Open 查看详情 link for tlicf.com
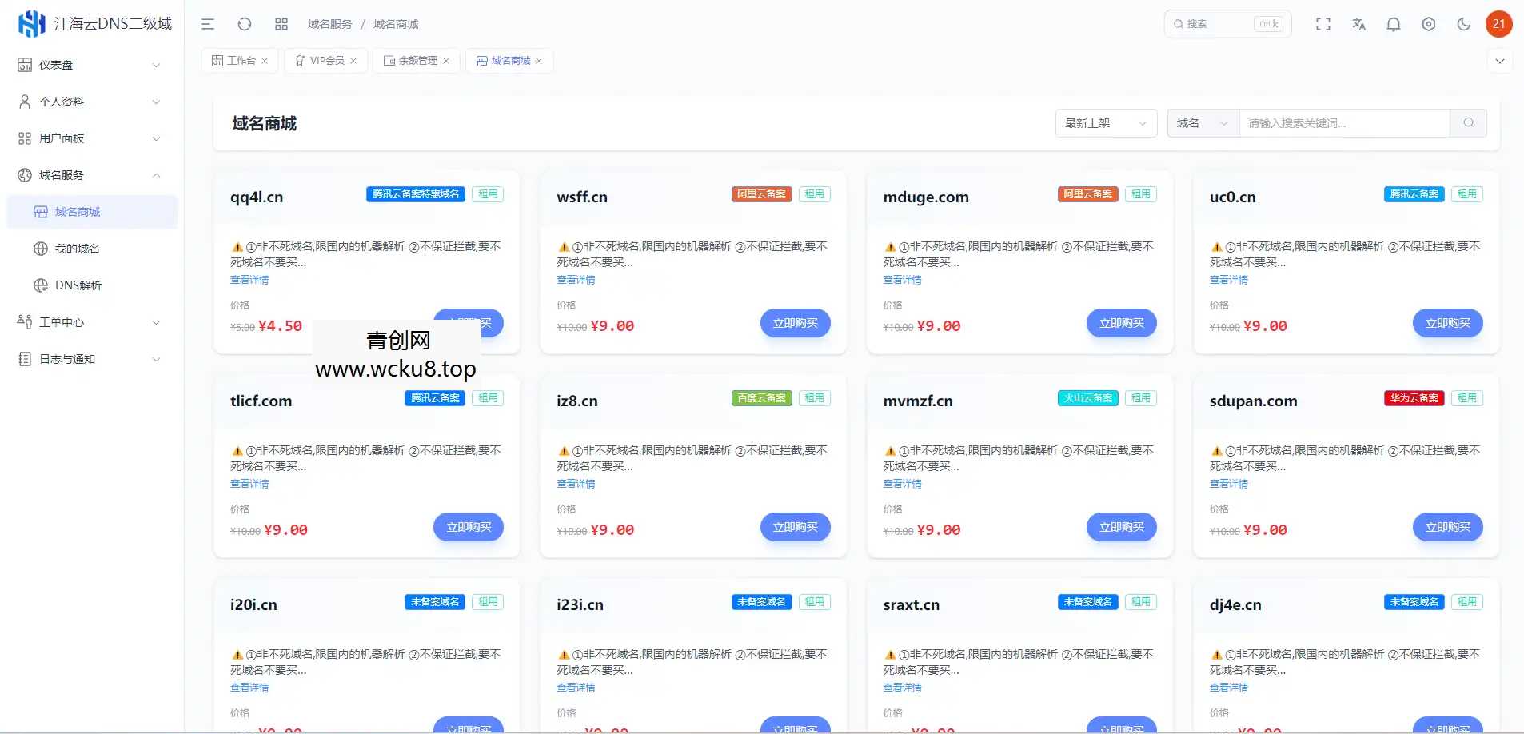This screenshot has height=734, width=1524. tap(249, 483)
